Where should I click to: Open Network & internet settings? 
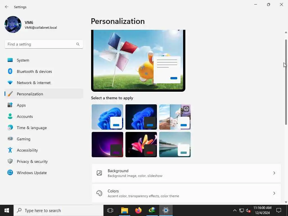[x=44, y=82]
